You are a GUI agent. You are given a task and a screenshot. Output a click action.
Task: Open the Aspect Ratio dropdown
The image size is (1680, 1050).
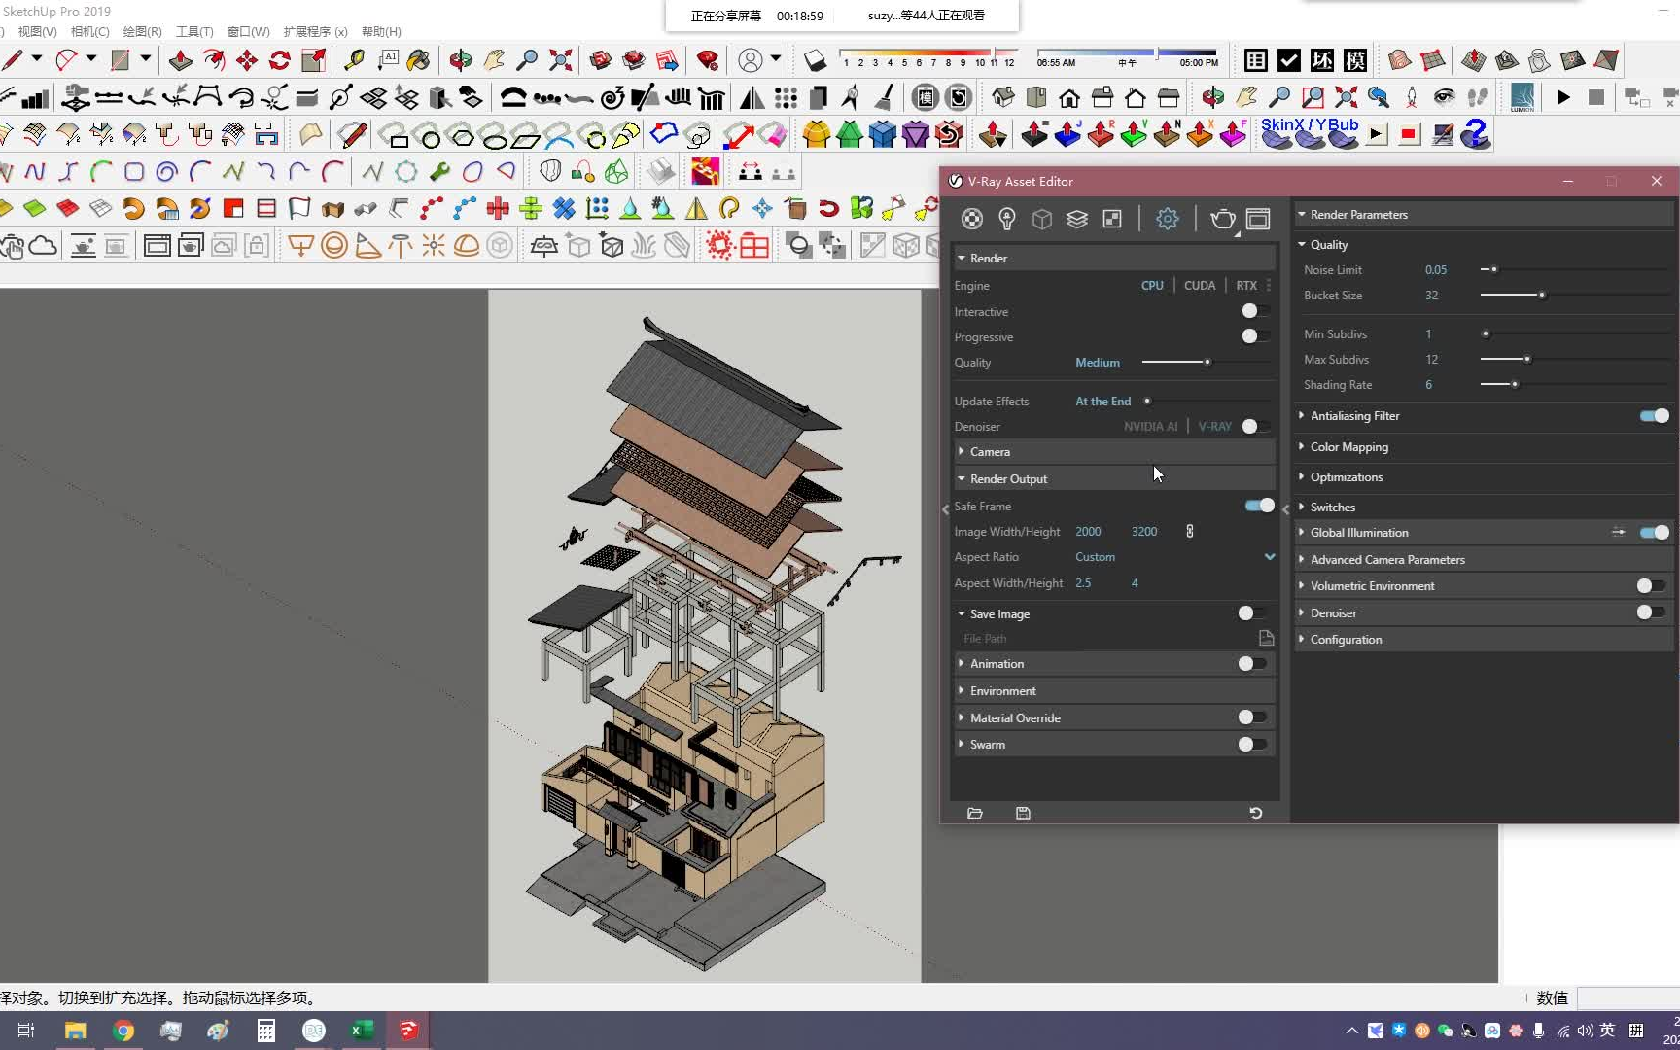coord(1269,557)
